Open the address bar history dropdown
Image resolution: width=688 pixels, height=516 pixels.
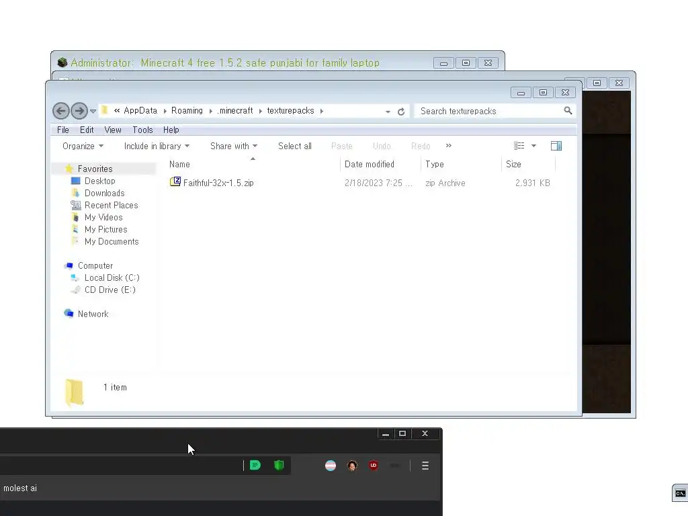coord(388,112)
